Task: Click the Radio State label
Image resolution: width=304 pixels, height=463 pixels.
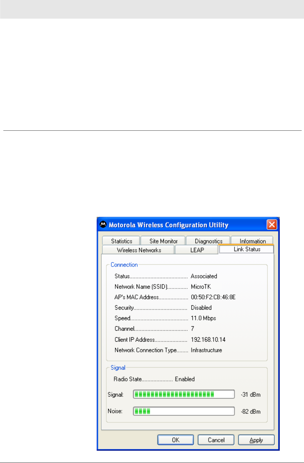Action: (128, 379)
